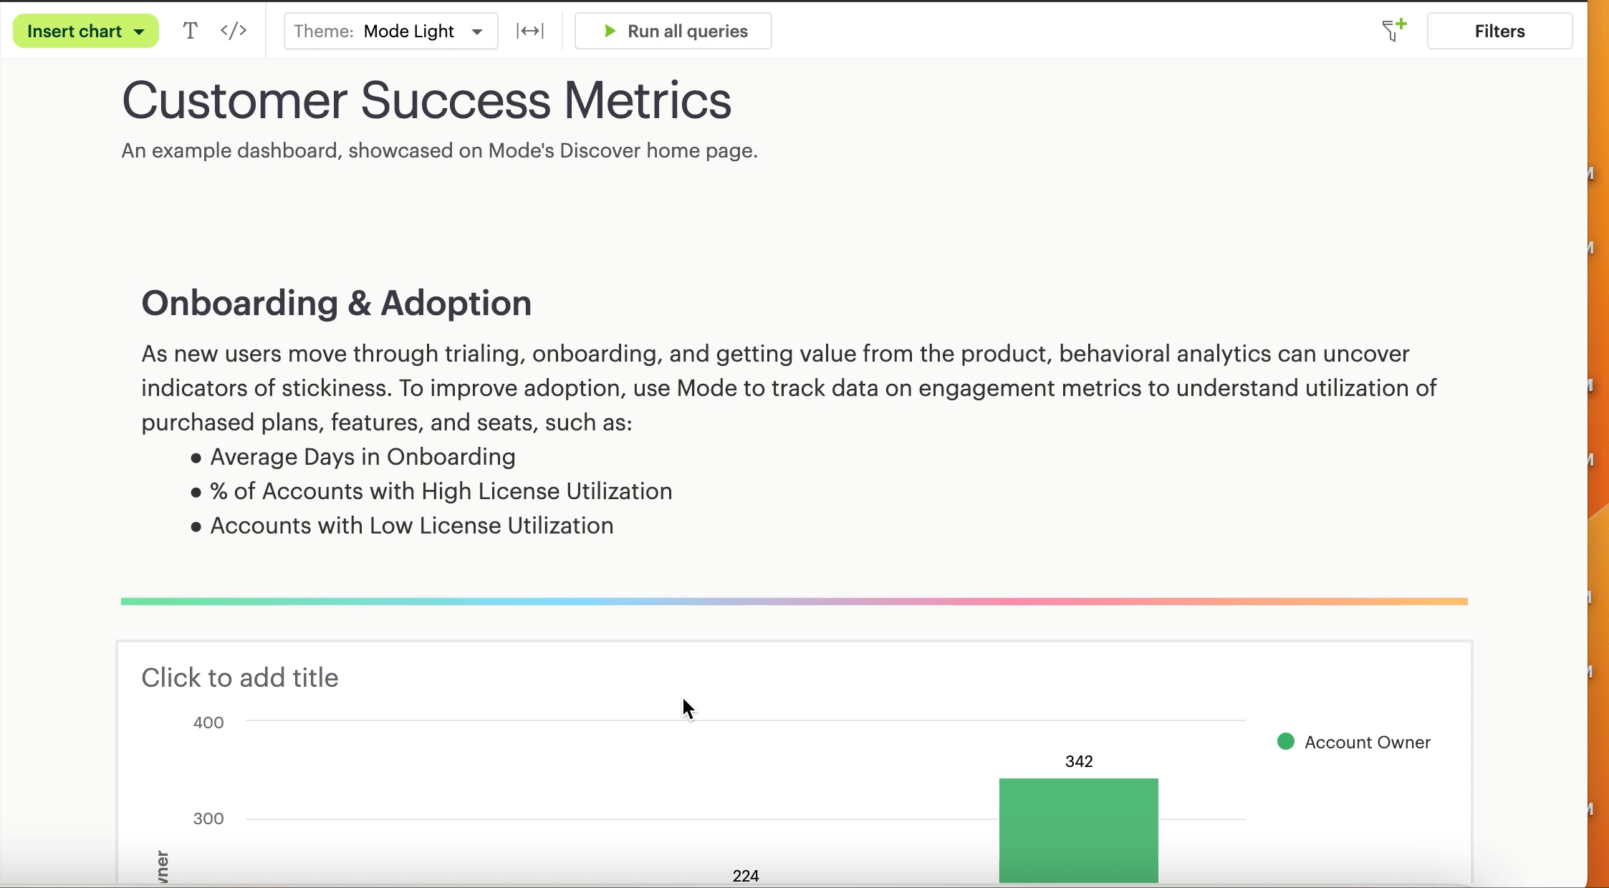The image size is (1609, 888).
Task: Click the green Account Owner legend dot
Action: (1285, 742)
